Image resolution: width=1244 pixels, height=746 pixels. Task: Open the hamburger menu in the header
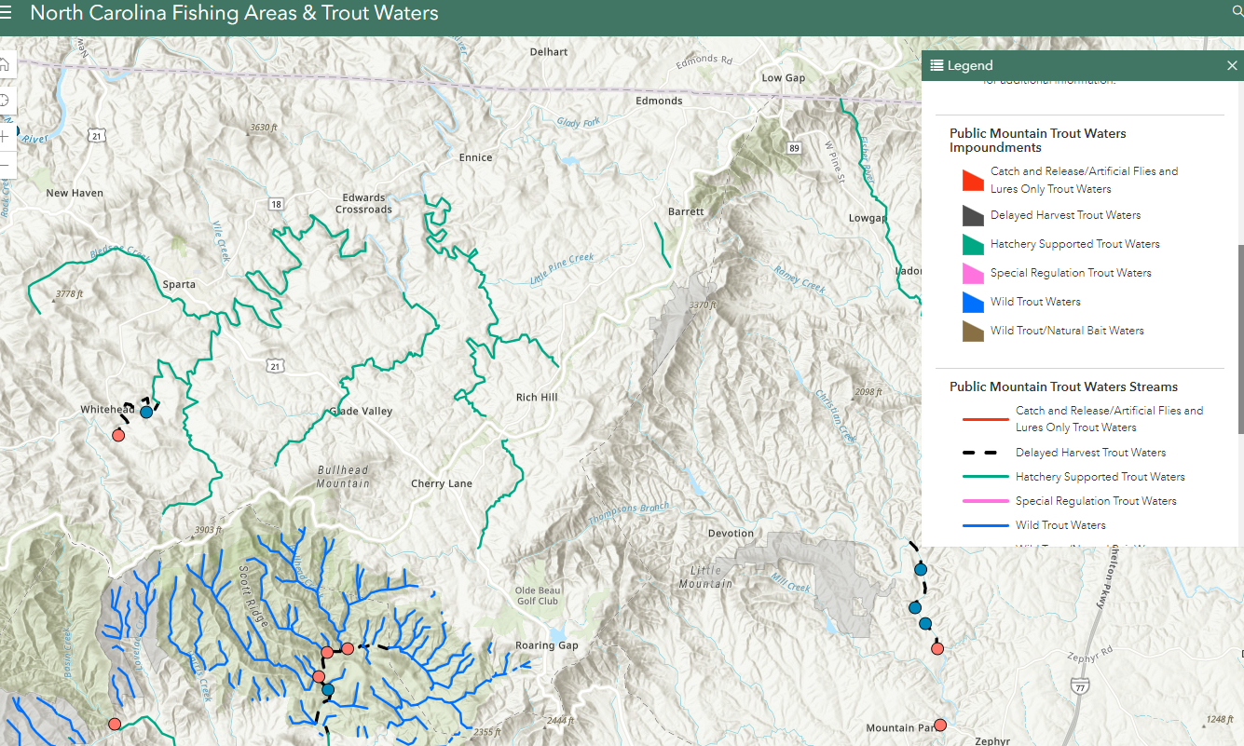[7, 14]
